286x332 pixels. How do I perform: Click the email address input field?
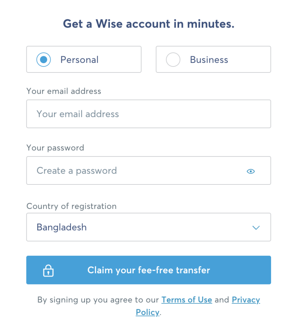(148, 114)
